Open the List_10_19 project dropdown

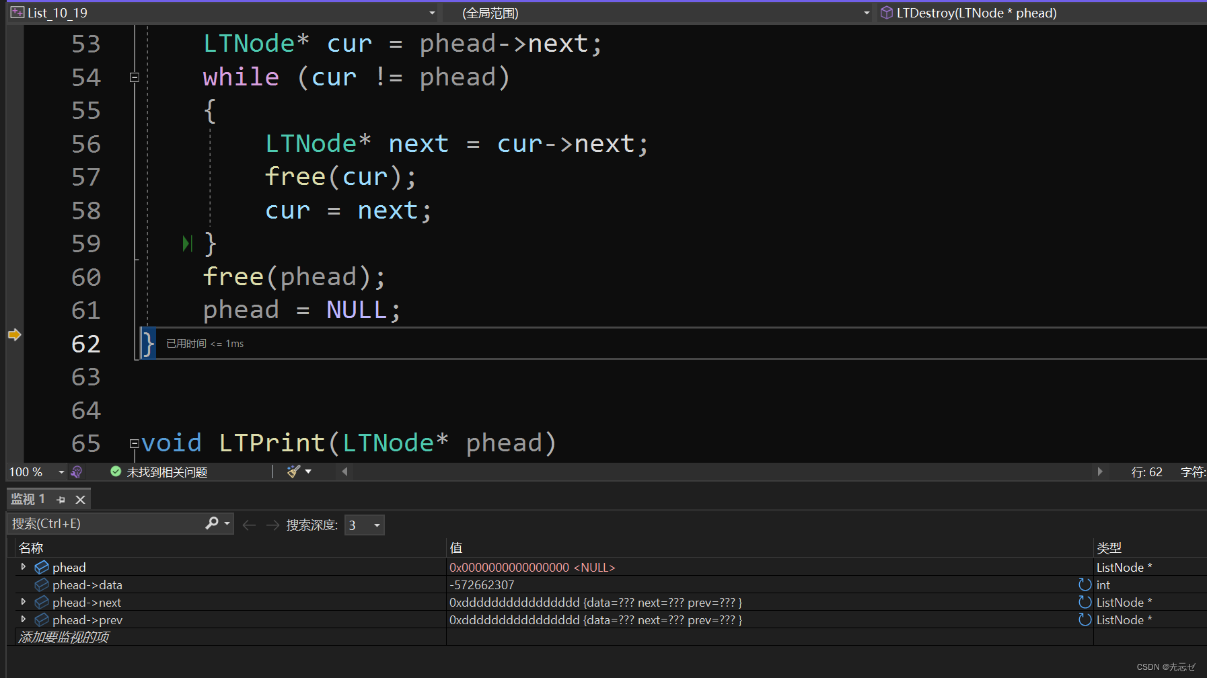432,13
